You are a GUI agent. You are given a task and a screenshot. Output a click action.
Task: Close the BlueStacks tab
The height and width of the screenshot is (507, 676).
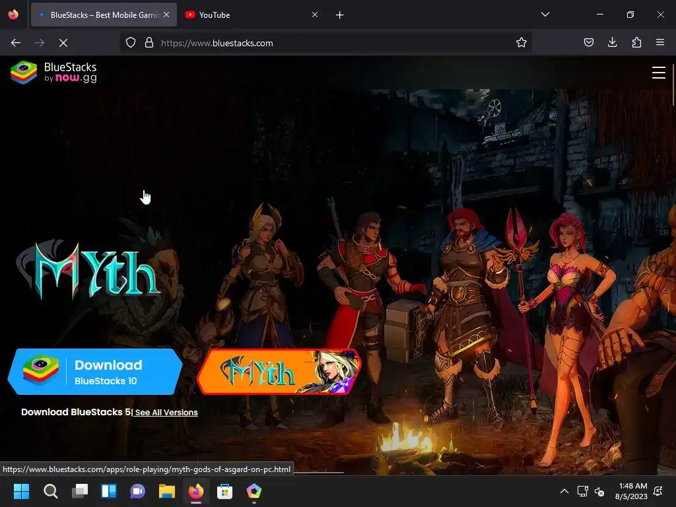(x=166, y=15)
